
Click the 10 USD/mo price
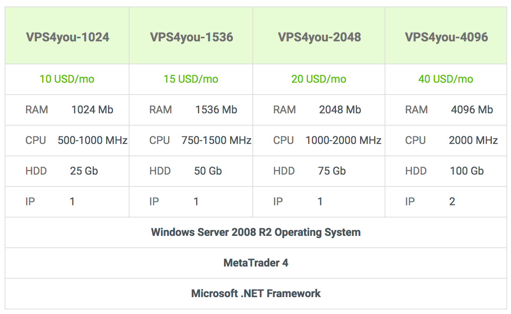coord(67,79)
